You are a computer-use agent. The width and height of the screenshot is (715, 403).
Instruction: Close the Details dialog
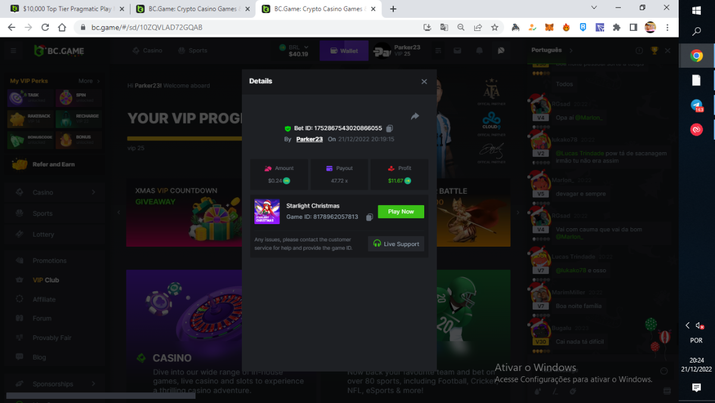point(424,81)
